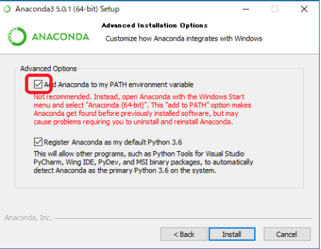Click the 'Register Anaconda as my default Python 3.6' label
The height and width of the screenshot is (249, 321).
(113, 142)
